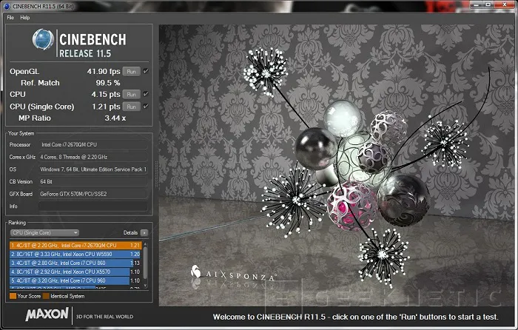
Task: Click the CB Version field showing 64 Bit
Action: [93, 181]
